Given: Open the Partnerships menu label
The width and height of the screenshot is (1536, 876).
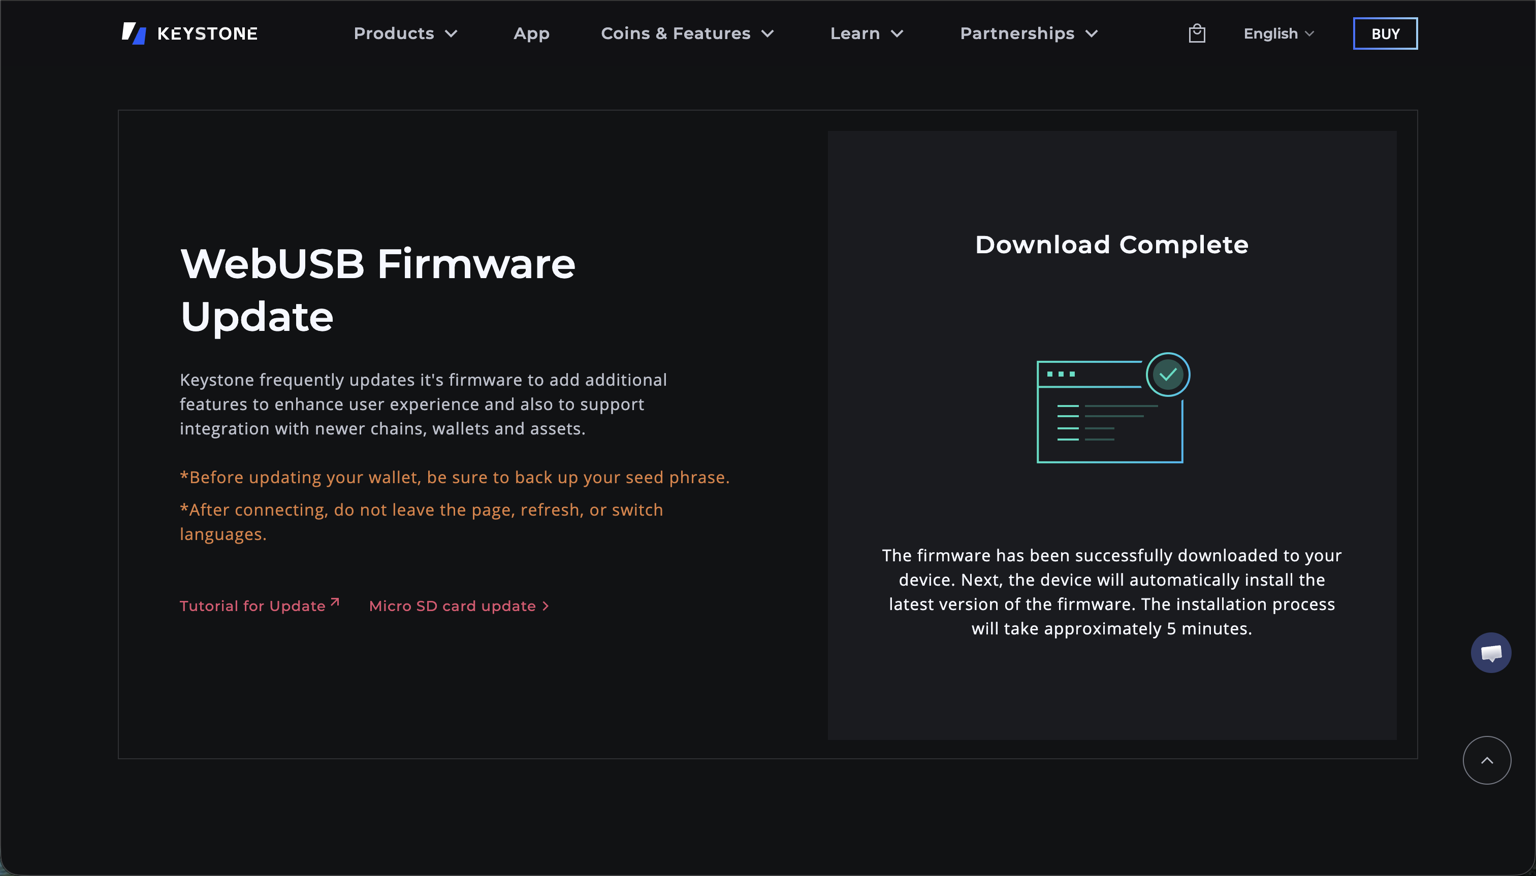Looking at the screenshot, I should tap(1017, 33).
